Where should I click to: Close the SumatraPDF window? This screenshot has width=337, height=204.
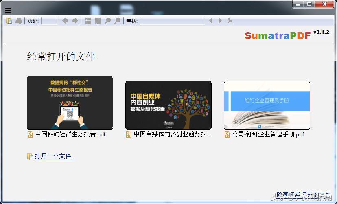(324, 4)
